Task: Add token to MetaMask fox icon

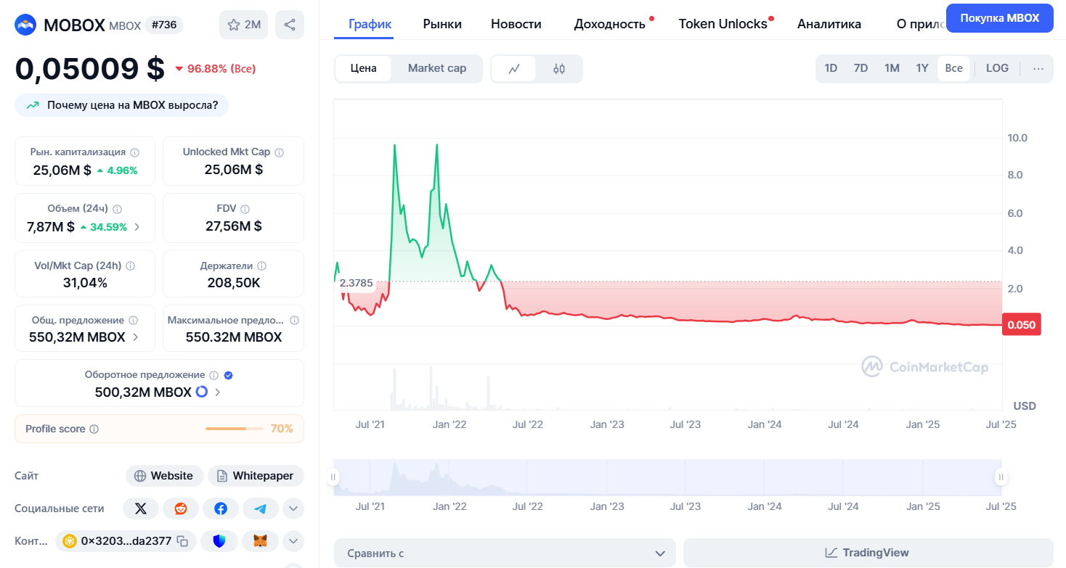Action: click(x=260, y=541)
